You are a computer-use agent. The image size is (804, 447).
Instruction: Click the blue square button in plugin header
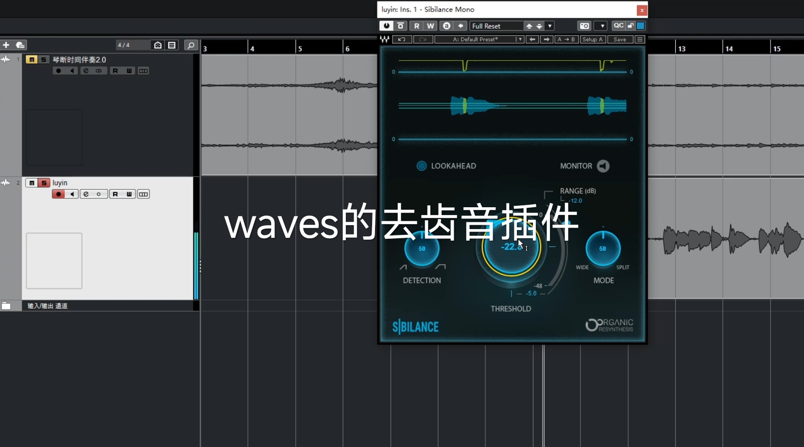coord(641,26)
